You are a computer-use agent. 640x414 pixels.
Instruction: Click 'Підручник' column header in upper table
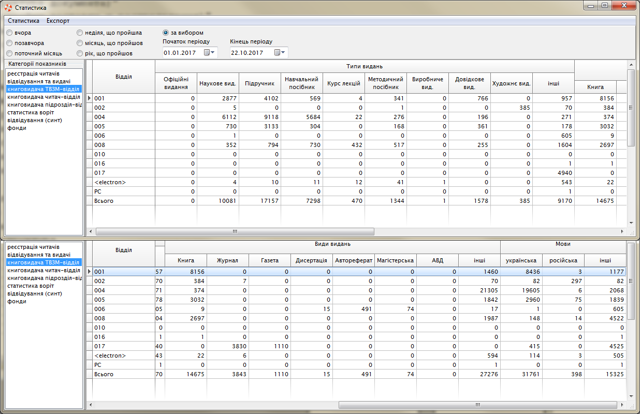pos(259,83)
